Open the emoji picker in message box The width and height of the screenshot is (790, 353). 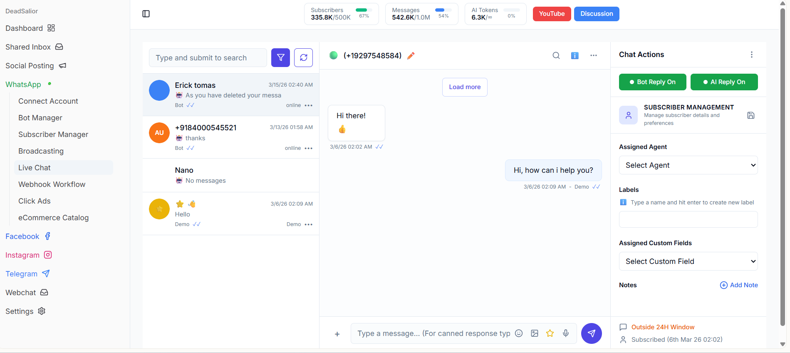(519, 333)
